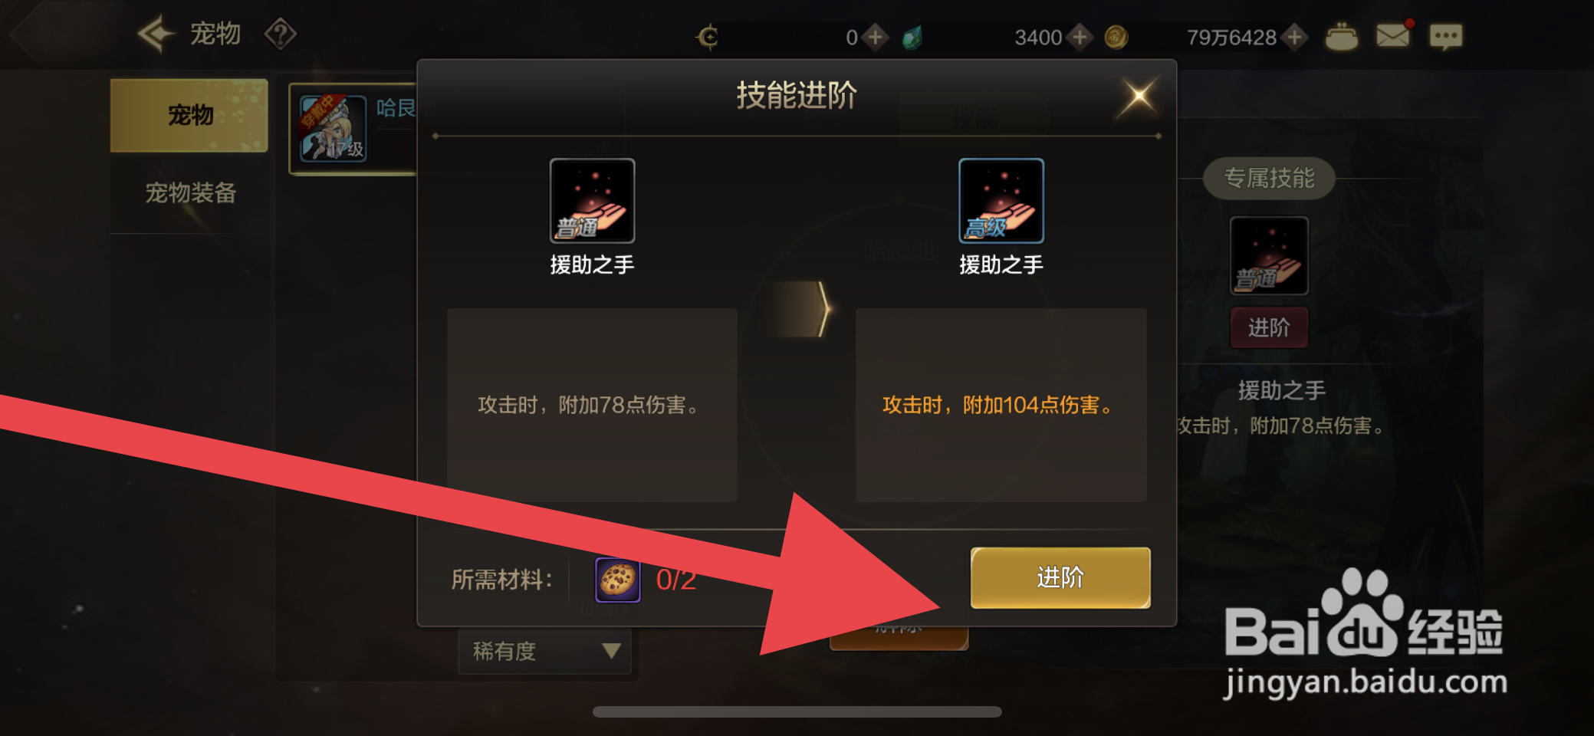Viewport: 1594px width, 736px height.
Task: Select the 哈艮 pet portrait card
Action: (334, 129)
